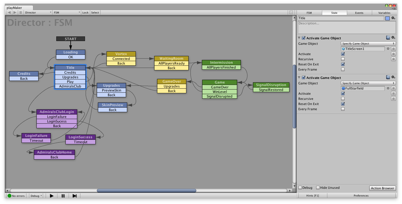This screenshot has width=402, height=204.
Task: Uncheck Reset On Exit for FullStarfield action
Action: click(x=343, y=104)
